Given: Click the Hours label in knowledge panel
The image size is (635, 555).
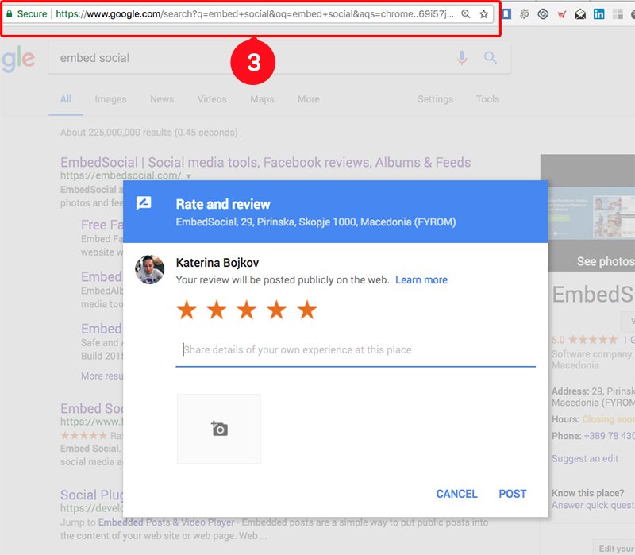Looking at the screenshot, I should [x=565, y=419].
